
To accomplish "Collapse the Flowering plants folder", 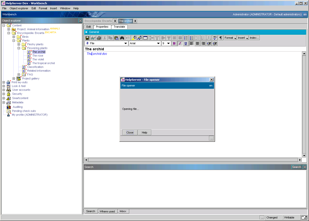I will [19, 48].
